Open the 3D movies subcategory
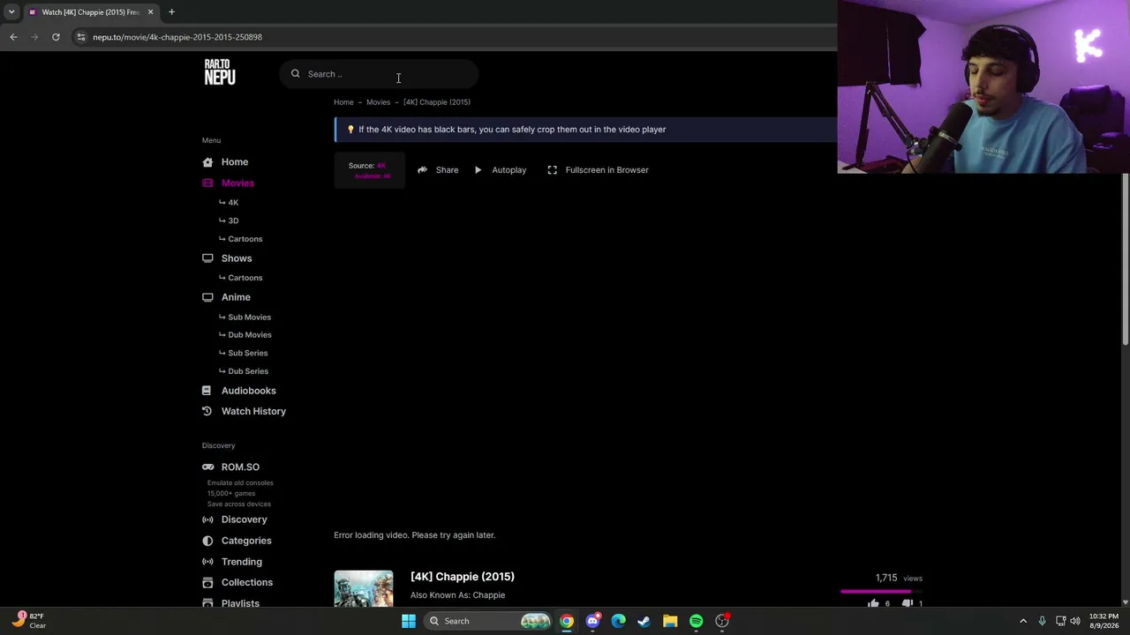 233,220
